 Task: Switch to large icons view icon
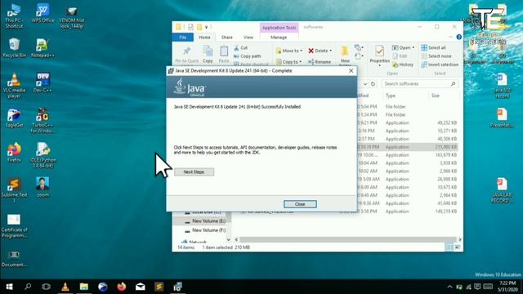(x=458, y=247)
